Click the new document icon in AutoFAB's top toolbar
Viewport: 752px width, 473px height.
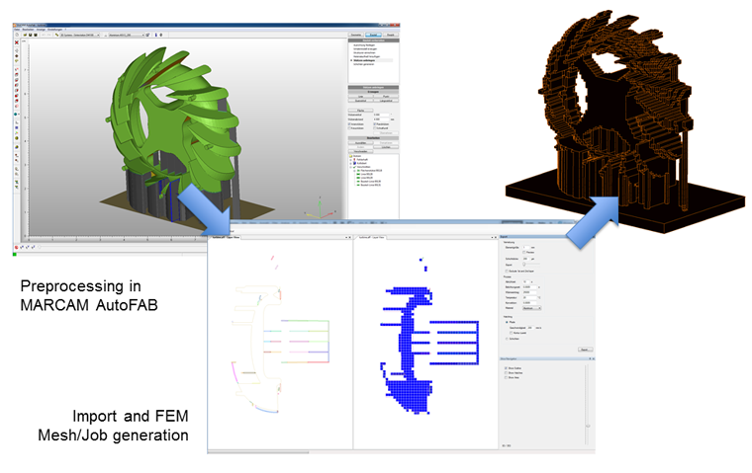17,35
